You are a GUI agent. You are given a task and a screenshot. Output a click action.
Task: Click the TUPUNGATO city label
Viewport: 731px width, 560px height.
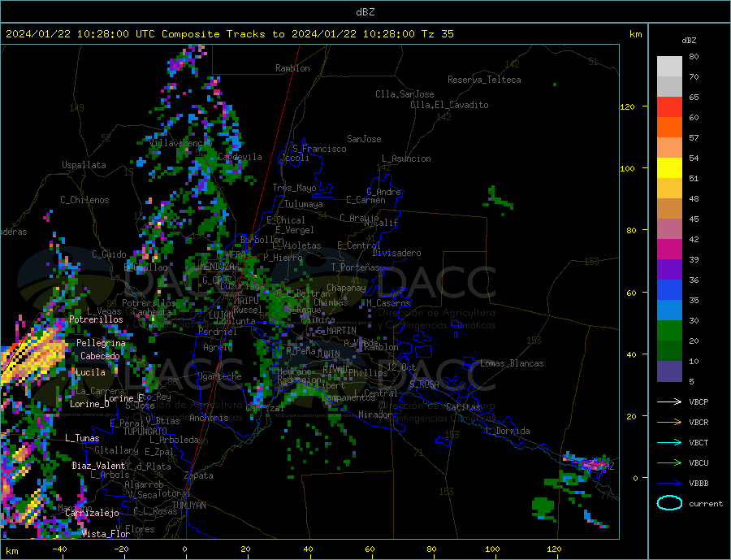point(145,432)
